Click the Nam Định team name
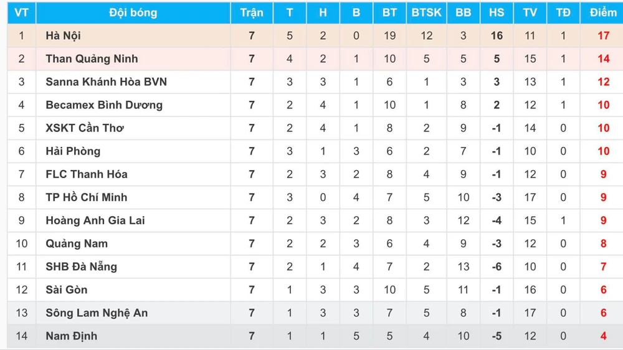 pyautogui.click(x=71, y=336)
